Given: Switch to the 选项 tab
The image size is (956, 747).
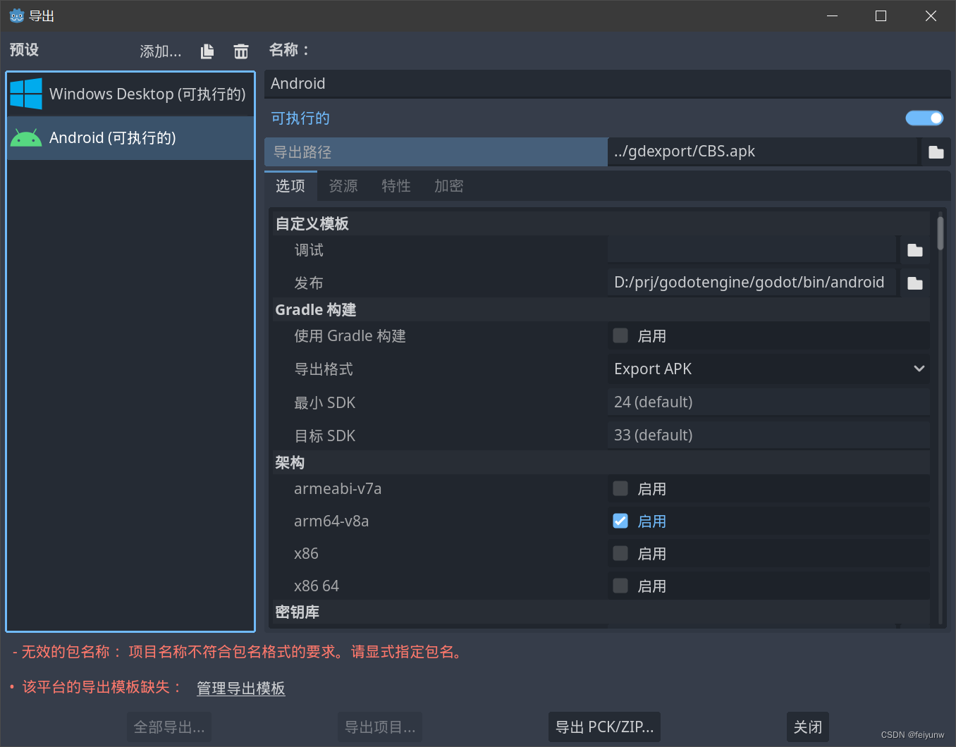Looking at the screenshot, I should 290,186.
